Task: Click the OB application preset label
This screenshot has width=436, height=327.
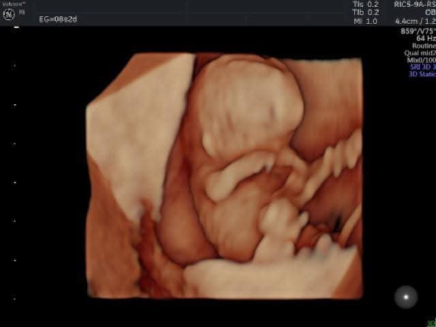Action: point(430,12)
